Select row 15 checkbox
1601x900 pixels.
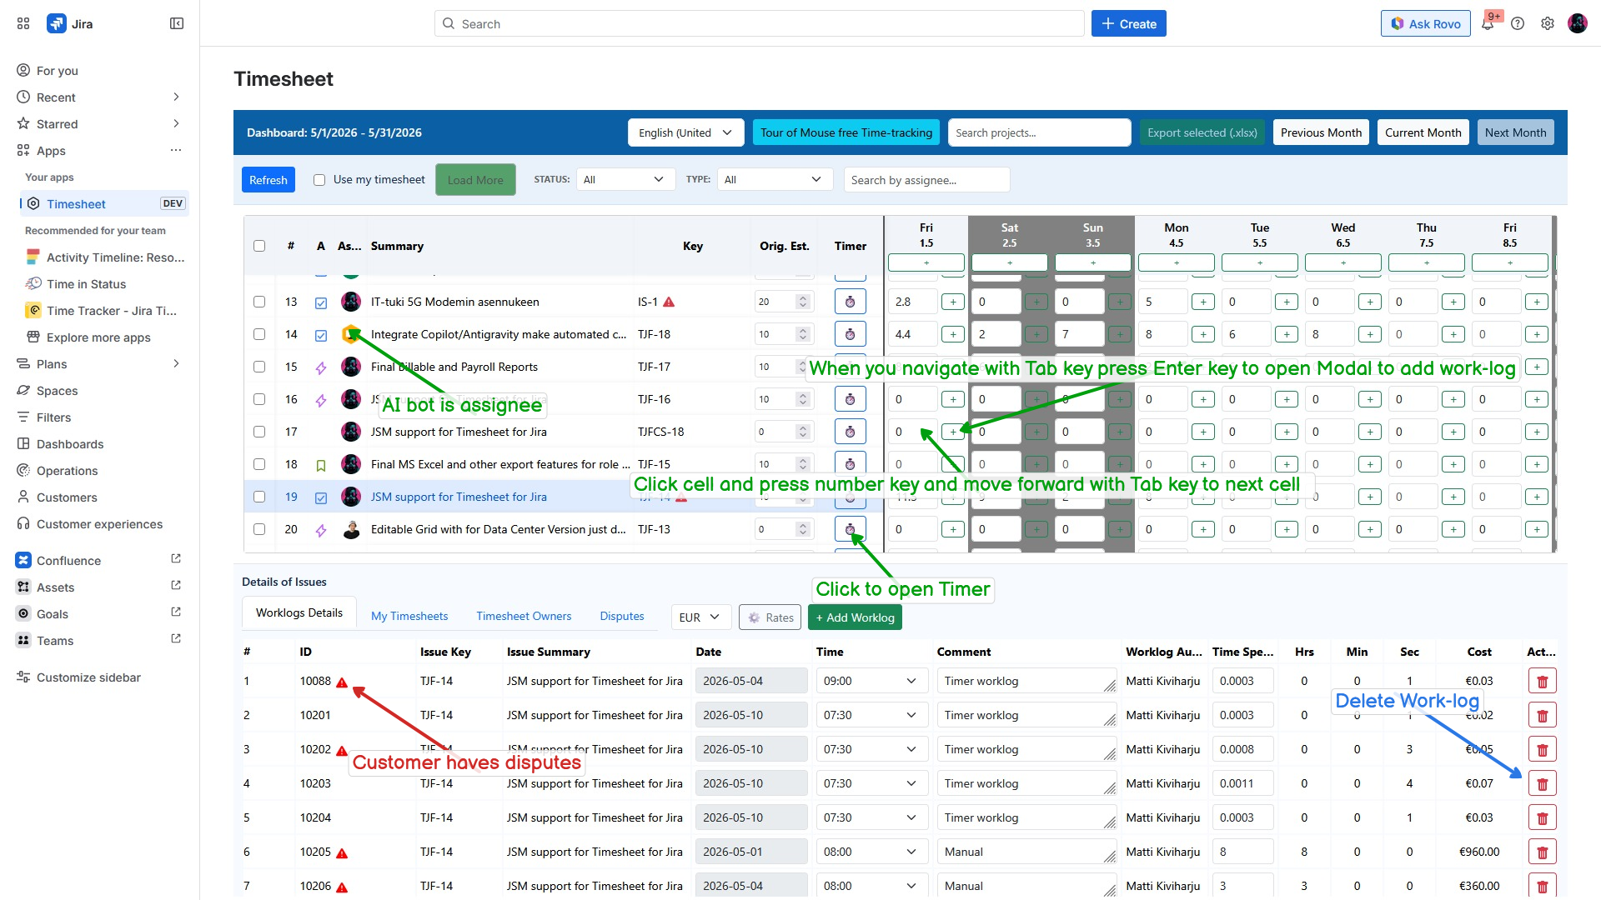259,367
